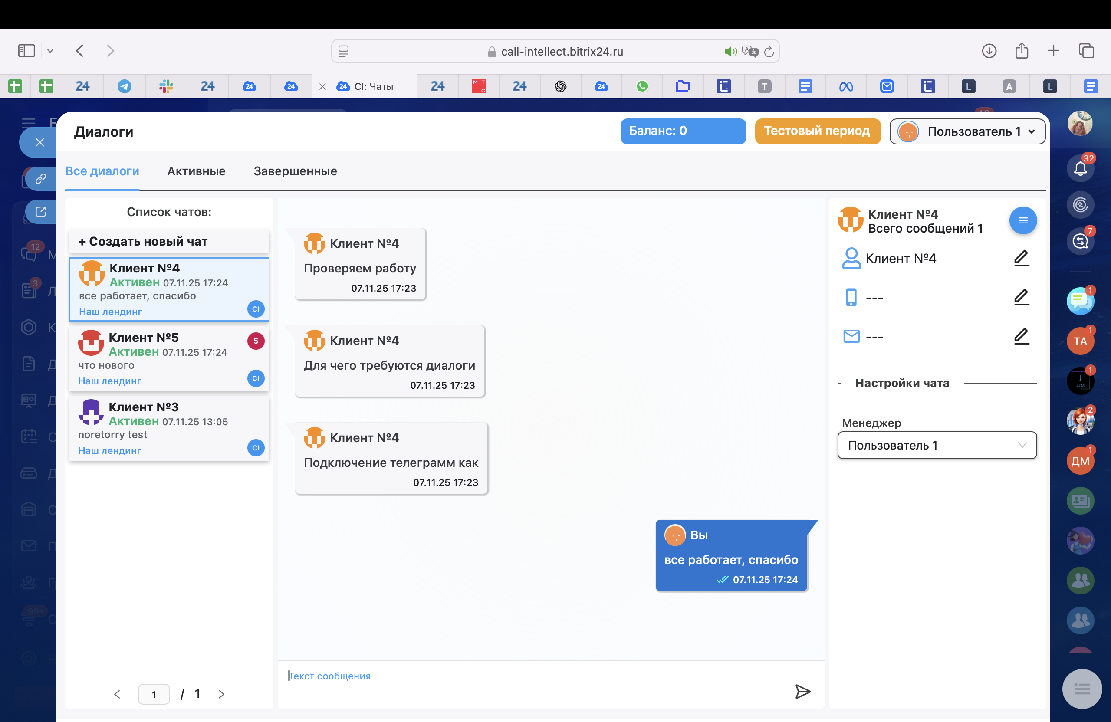
Task: Expand Пользователь 1 account dropdown in header
Action: point(967,131)
